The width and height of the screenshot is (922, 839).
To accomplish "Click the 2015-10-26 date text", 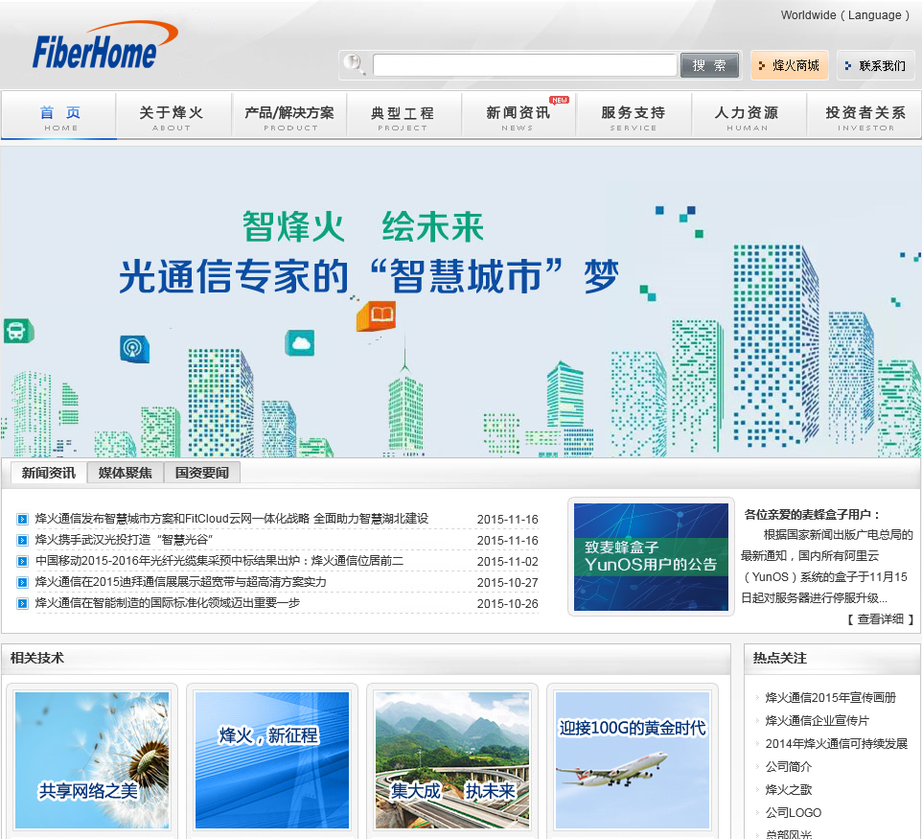I will [507, 604].
